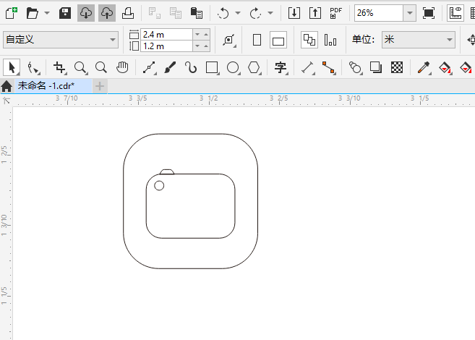Viewport: 475px width, 340px height.
Task: Toggle portrait page orientation
Action: (257, 40)
